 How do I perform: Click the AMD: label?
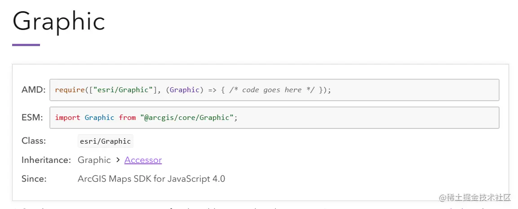coord(33,90)
